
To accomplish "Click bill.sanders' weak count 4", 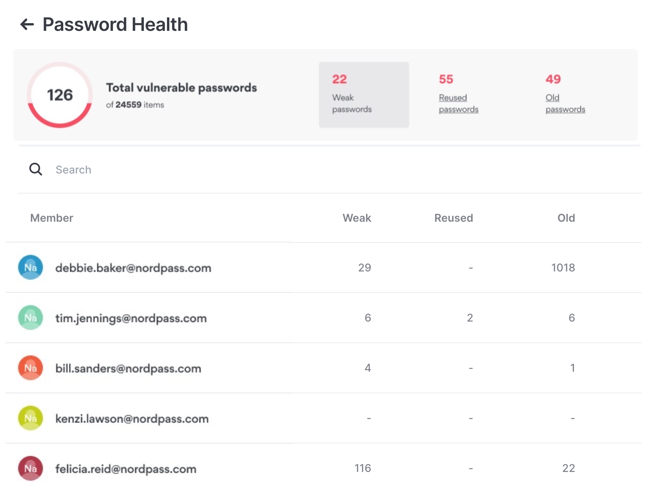I will coord(368,368).
